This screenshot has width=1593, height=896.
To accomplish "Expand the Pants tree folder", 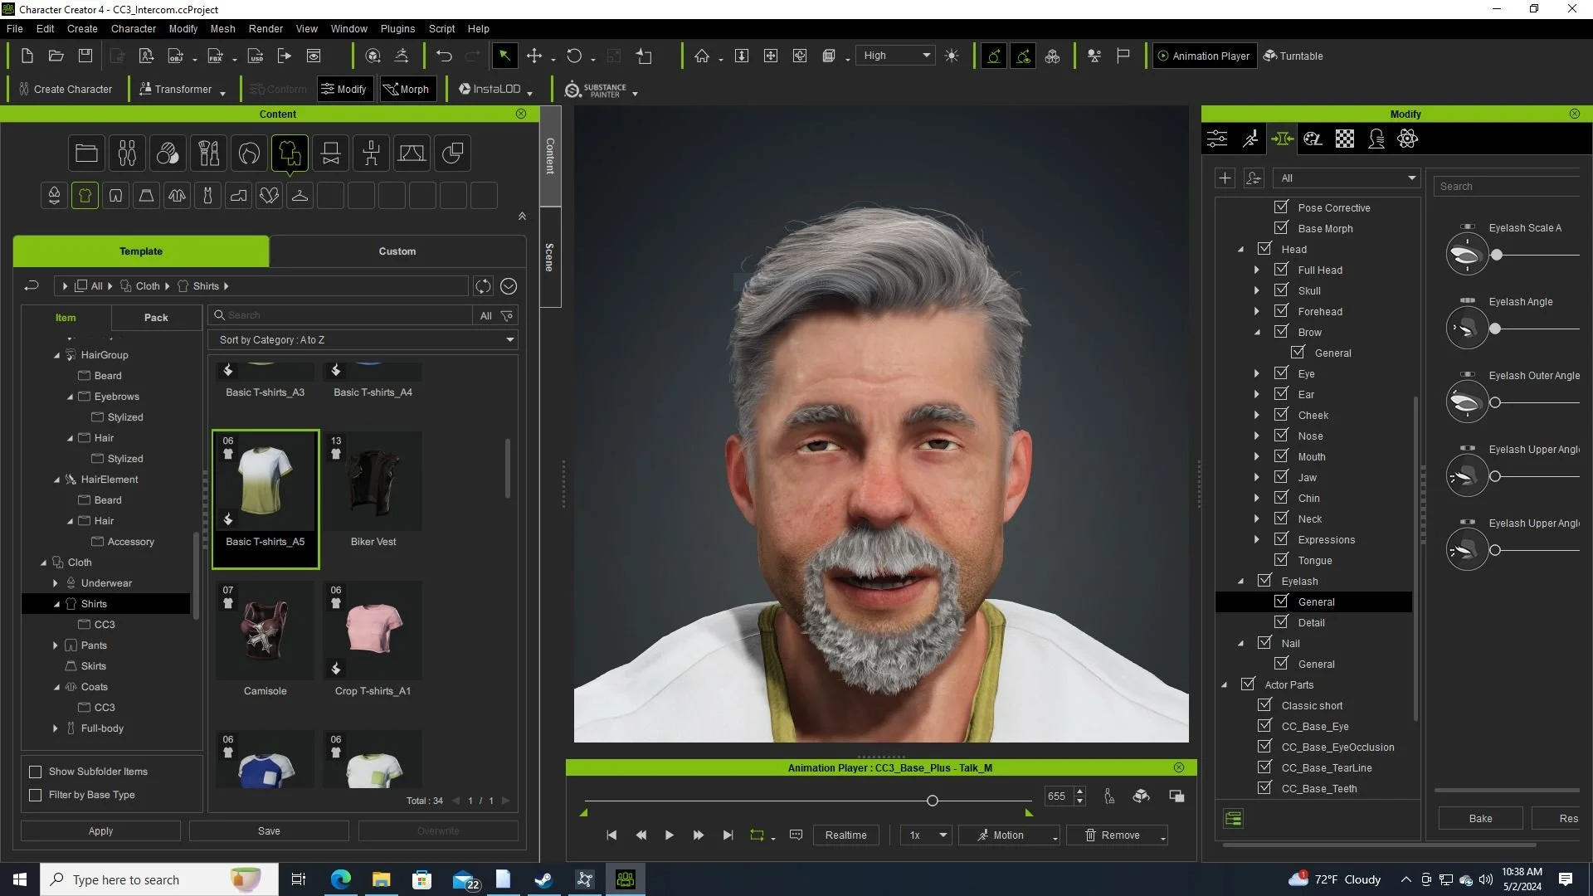I will pyautogui.click(x=56, y=645).
